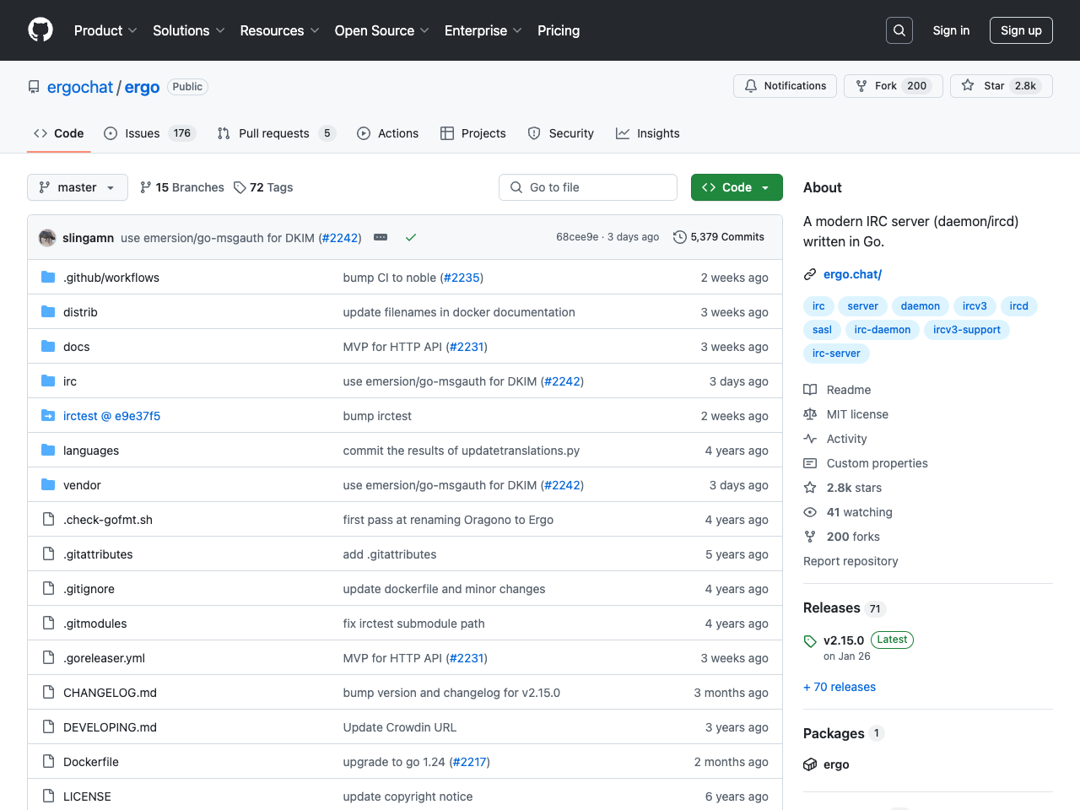Click the file icon for .gitignore
Screen dimensions: 1080x810
pyautogui.click(x=48, y=589)
